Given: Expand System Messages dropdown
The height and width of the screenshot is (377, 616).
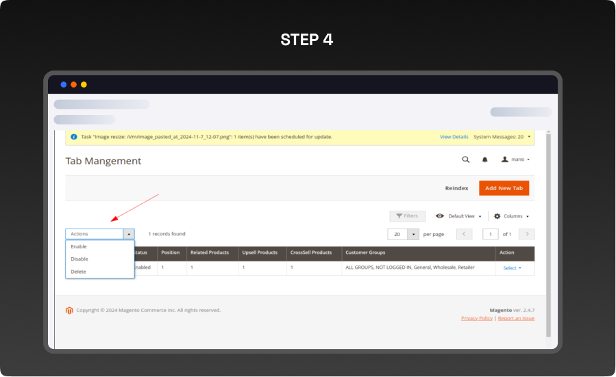Looking at the screenshot, I should point(529,137).
